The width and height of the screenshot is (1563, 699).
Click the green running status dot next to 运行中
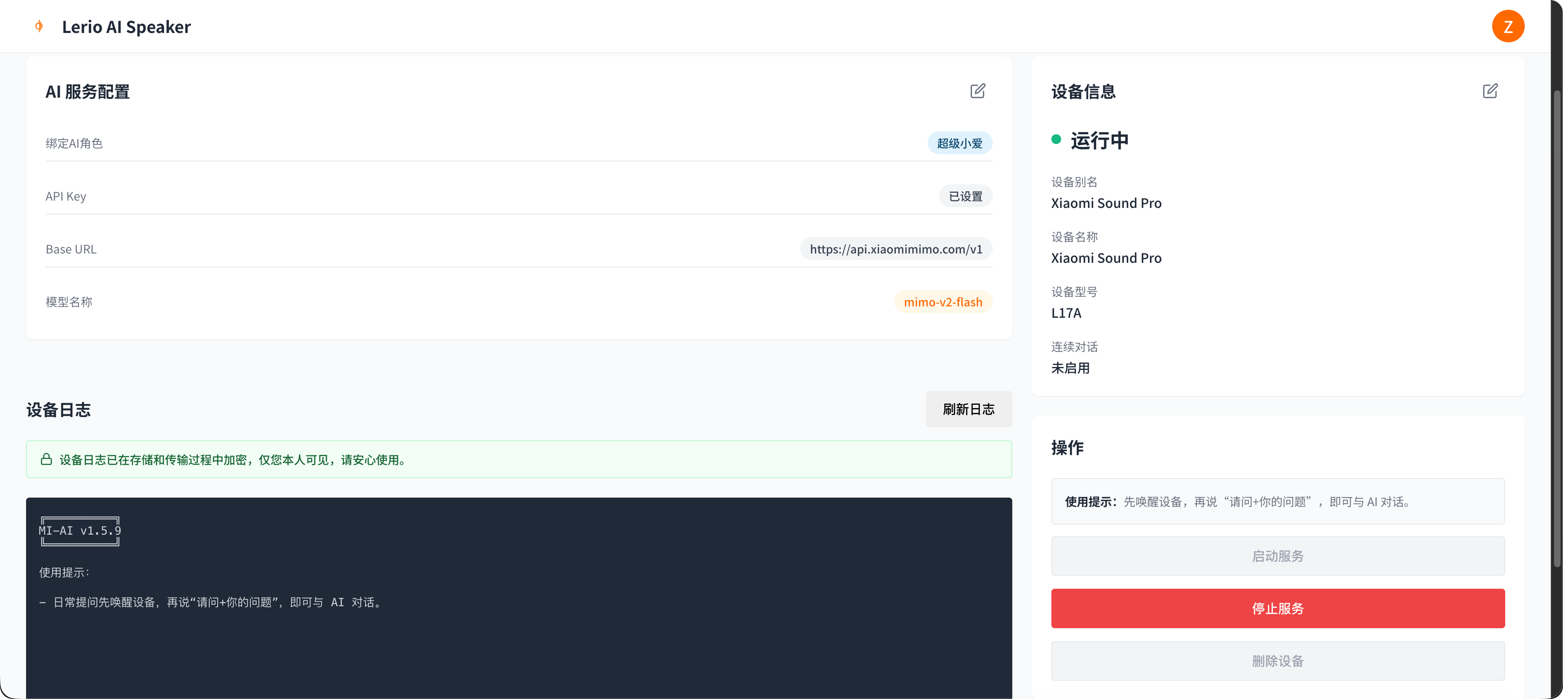1056,140
